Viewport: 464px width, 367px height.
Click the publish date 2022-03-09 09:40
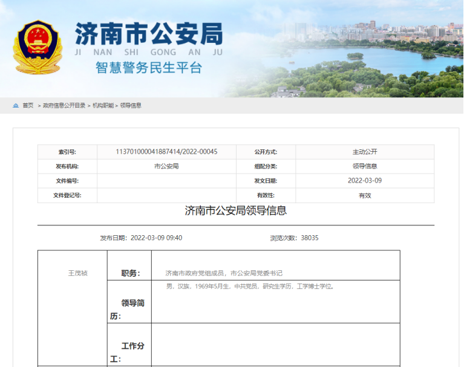tap(156, 238)
